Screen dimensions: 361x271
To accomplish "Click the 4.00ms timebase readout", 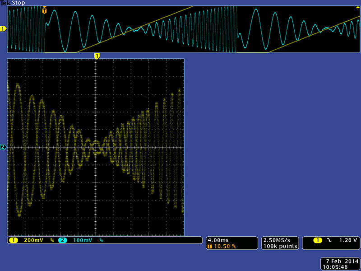I will 218,240.
